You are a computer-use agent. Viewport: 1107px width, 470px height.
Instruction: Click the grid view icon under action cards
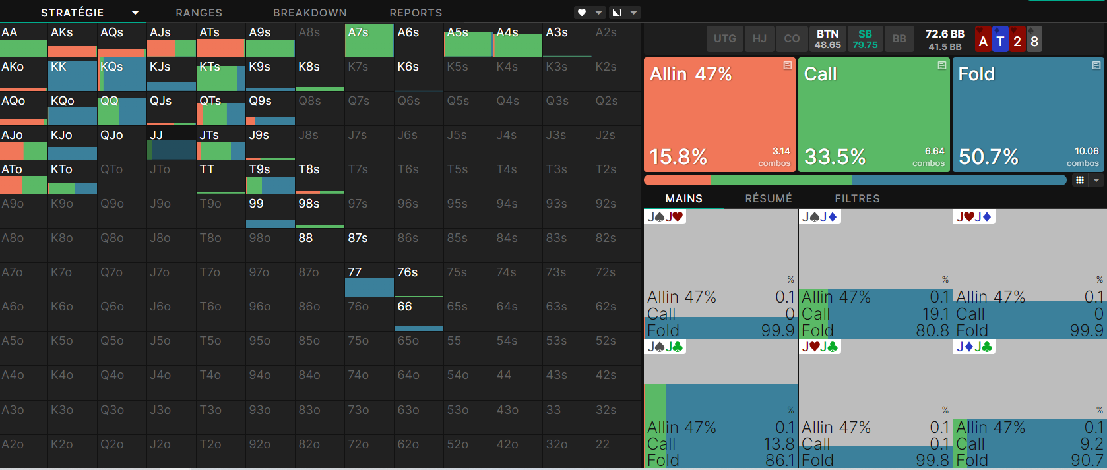(x=1080, y=180)
